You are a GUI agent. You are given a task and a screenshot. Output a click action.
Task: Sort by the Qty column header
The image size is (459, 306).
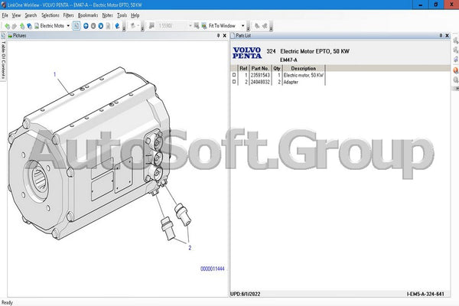coord(277,68)
